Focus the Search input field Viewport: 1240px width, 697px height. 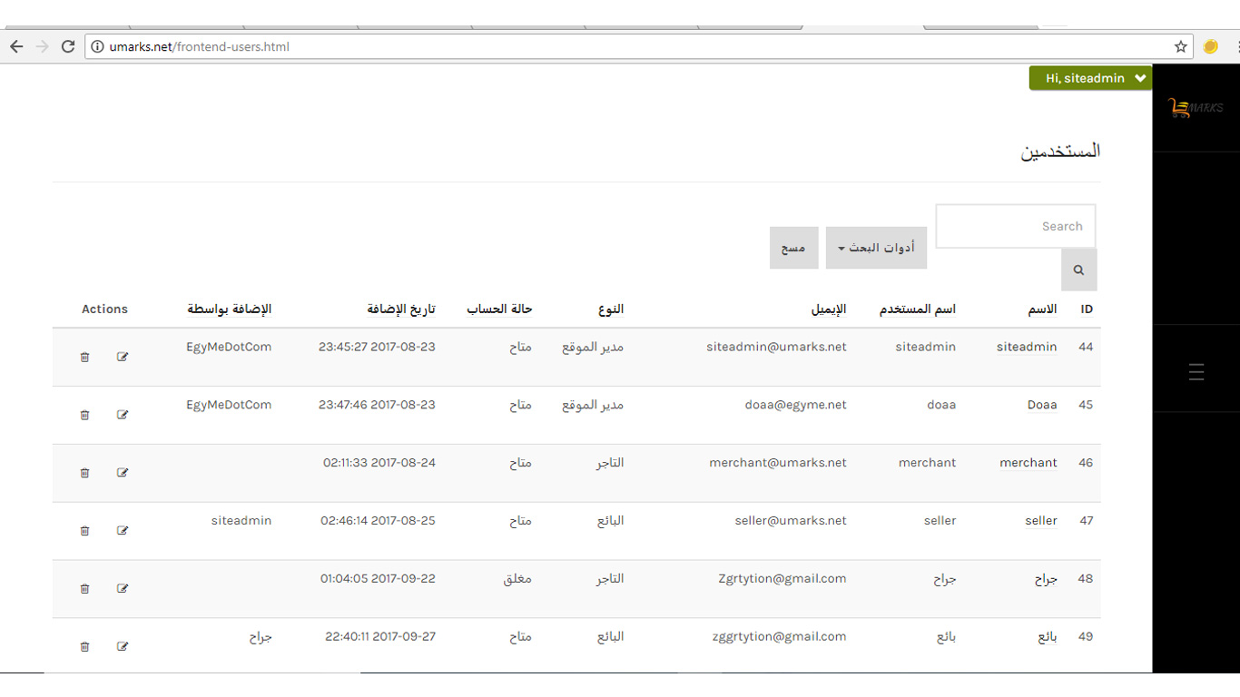pos(1016,226)
